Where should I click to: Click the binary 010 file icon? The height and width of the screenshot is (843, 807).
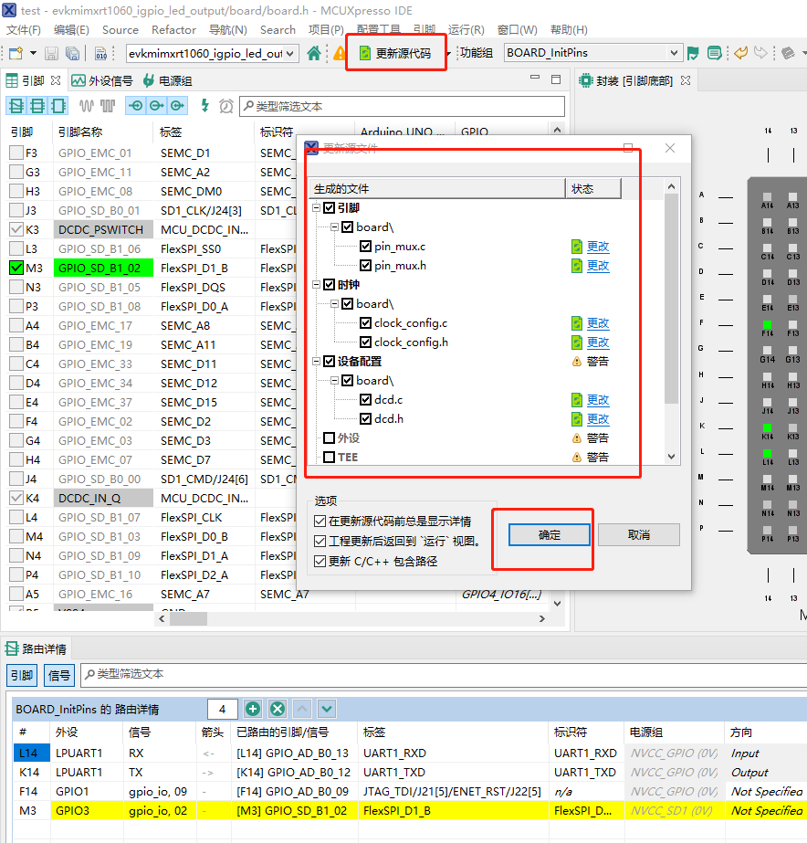click(x=101, y=53)
